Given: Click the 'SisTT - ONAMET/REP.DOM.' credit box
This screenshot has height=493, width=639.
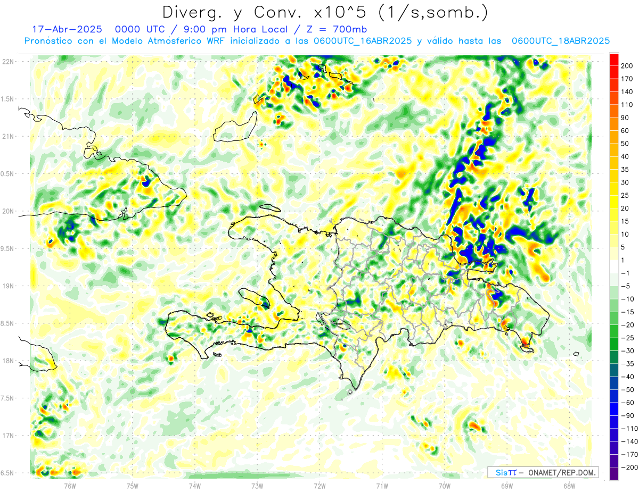Looking at the screenshot, I should point(543,472).
